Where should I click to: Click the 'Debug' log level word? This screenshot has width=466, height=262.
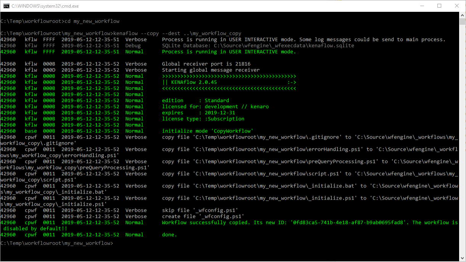click(133, 46)
